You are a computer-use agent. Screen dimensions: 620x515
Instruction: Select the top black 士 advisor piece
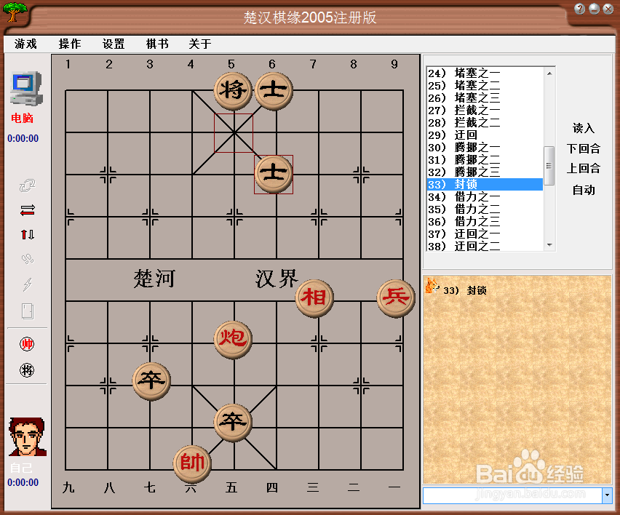(274, 91)
